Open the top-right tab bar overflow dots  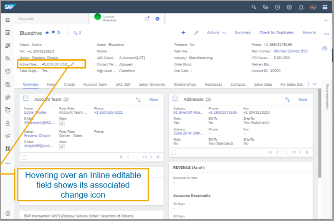point(326,20)
